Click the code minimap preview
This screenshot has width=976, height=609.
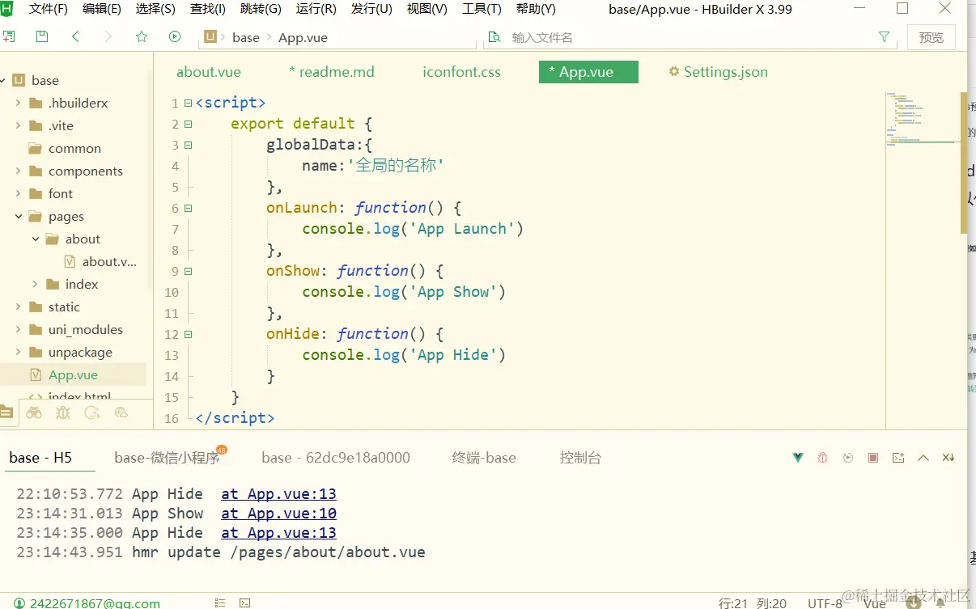[922, 120]
